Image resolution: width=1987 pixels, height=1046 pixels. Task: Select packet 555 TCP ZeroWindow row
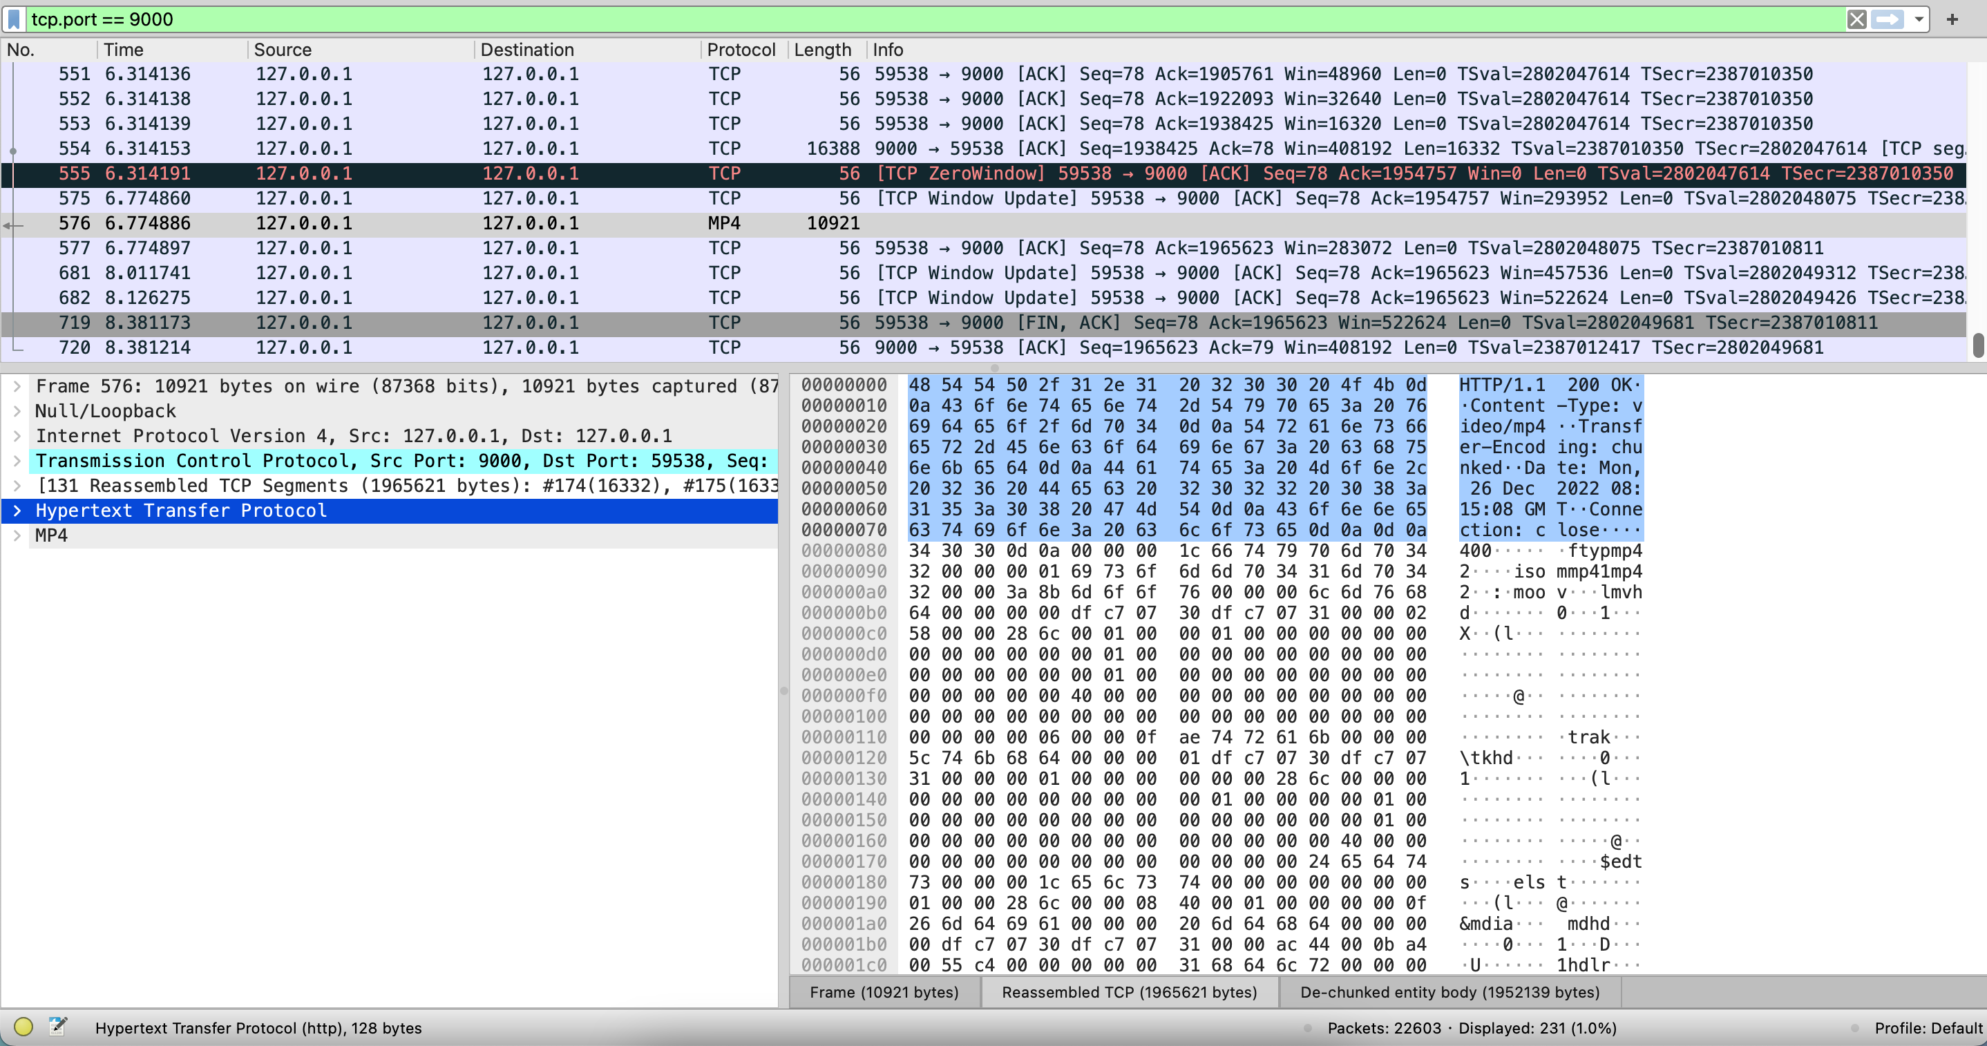click(x=983, y=173)
